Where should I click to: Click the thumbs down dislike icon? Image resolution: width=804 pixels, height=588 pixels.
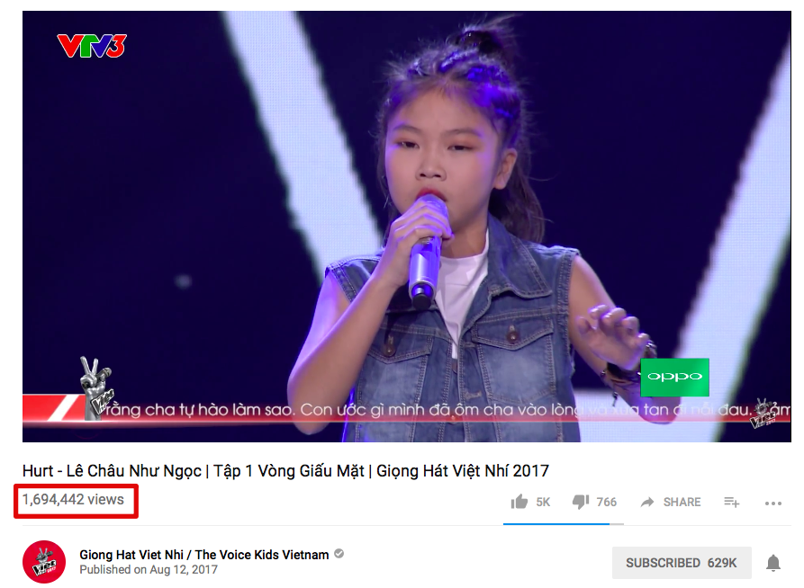pyautogui.click(x=581, y=502)
